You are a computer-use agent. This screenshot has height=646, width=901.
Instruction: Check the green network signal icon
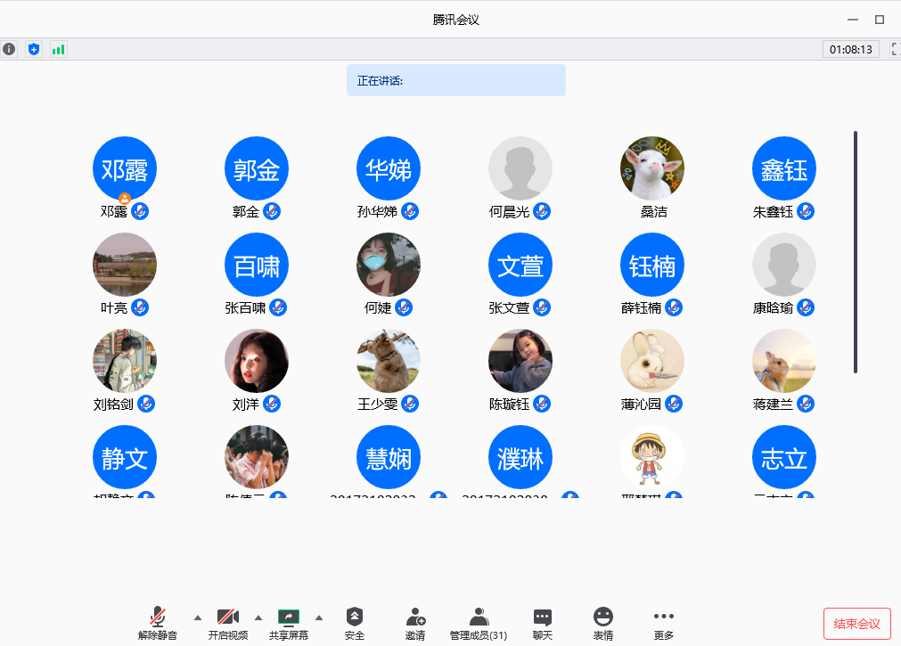59,49
